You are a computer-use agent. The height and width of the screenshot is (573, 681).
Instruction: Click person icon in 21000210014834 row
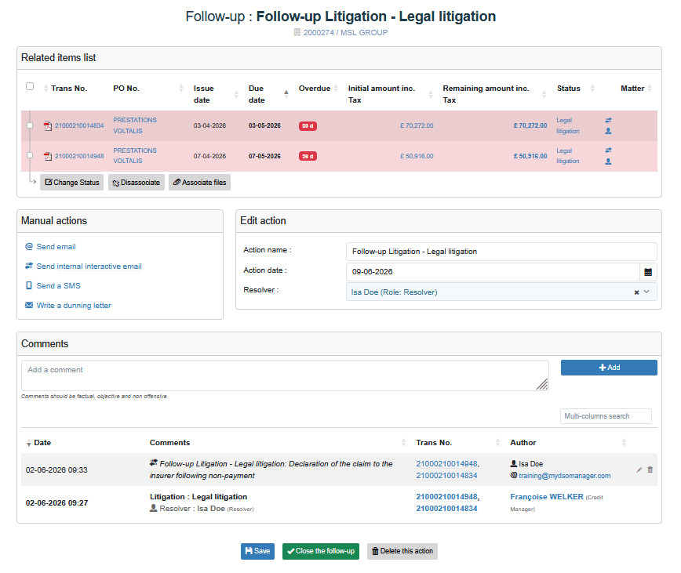[x=608, y=131]
